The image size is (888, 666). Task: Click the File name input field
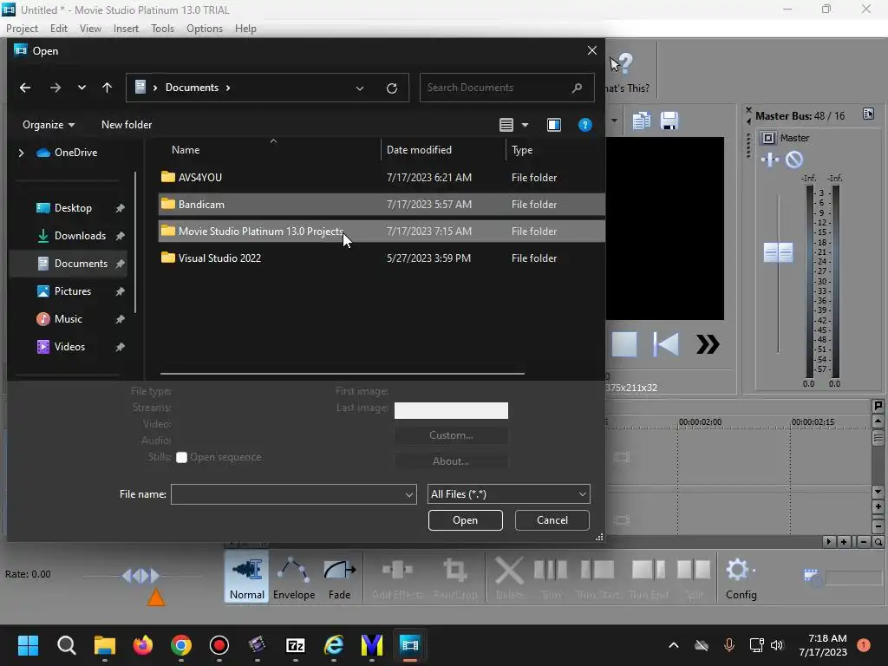coord(287,493)
